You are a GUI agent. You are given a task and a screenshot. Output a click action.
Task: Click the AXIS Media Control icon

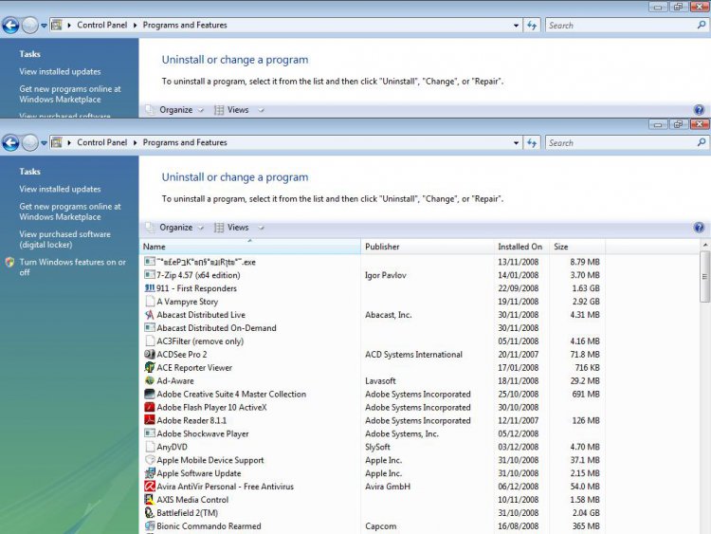[x=149, y=500]
